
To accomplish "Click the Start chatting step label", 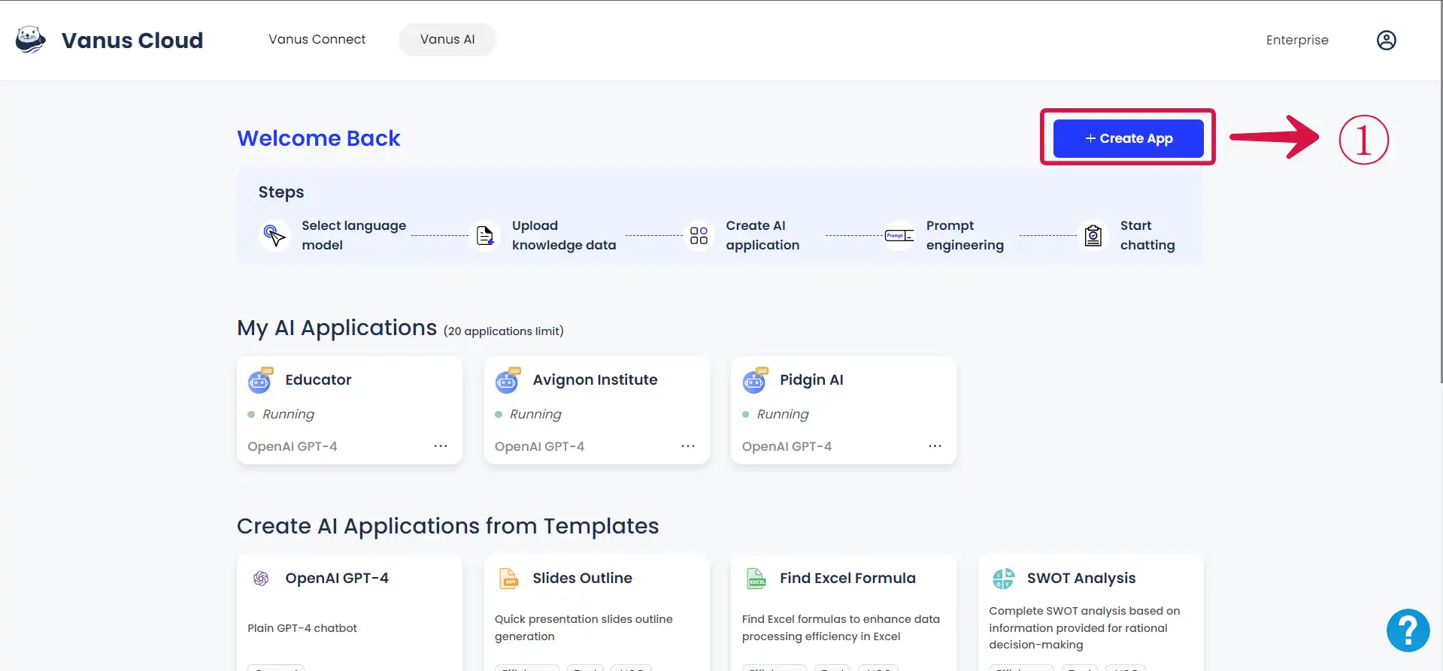I will (1147, 235).
